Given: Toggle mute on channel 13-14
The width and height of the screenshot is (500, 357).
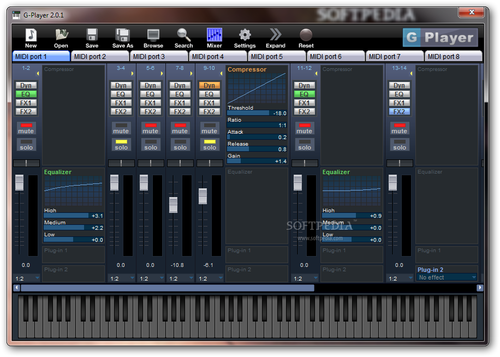Looking at the screenshot, I should (x=399, y=128).
